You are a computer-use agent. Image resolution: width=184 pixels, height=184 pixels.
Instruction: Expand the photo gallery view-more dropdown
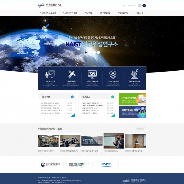pos(140,129)
